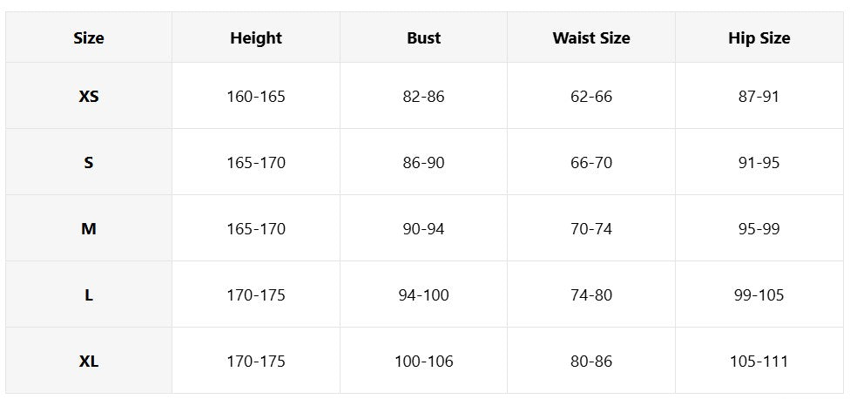Image resolution: width=850 pixels, height=399 pixels.
Task: Select the 100-106 bust cell
Action: click(x=423, y=361)
